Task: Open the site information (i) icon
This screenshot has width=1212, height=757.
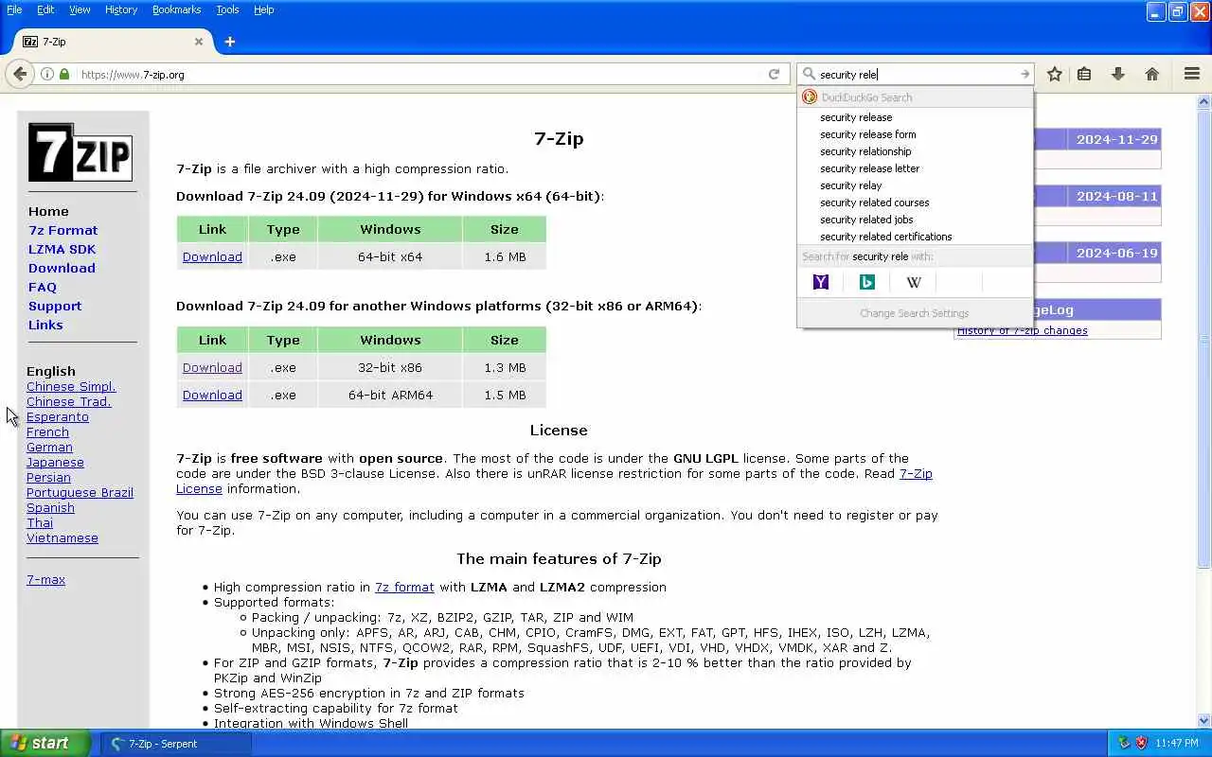Action: point(46,74)
